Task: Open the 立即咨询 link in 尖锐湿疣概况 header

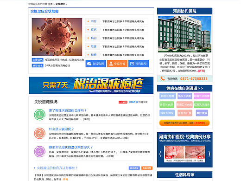Action: 133,102
